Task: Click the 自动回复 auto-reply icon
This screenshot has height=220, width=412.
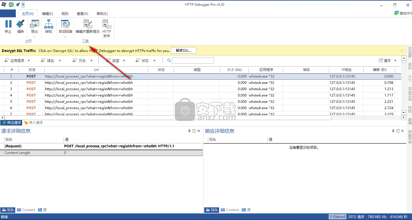Action: click(x=66, y=24)
